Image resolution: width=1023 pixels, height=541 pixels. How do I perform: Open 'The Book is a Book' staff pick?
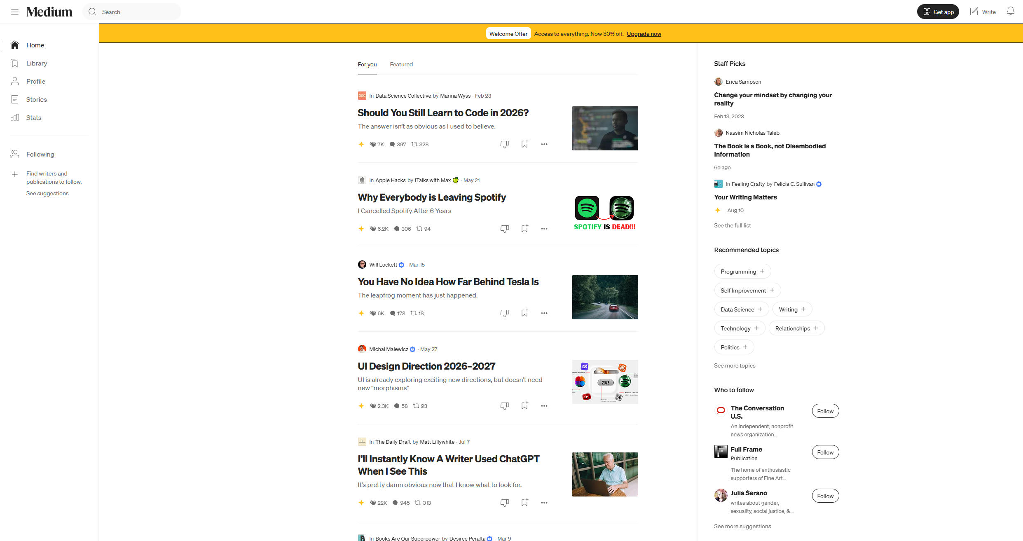pyautogui.click(x=770, y=150)
